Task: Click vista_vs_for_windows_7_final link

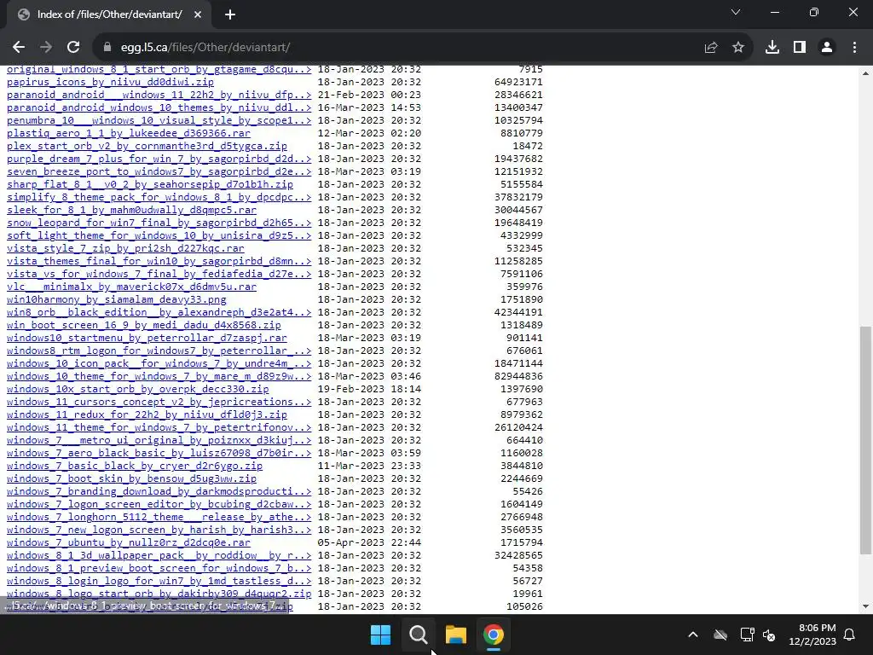Action: [159, 274]
